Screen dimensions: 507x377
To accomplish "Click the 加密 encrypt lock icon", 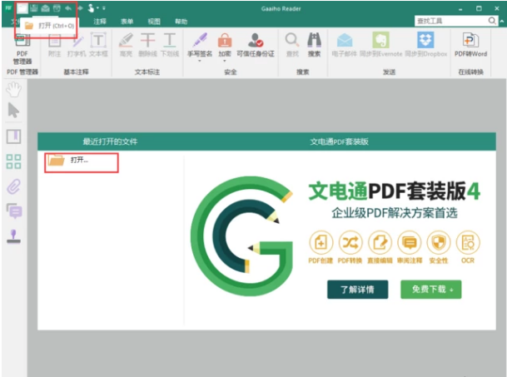I will 225,41.
